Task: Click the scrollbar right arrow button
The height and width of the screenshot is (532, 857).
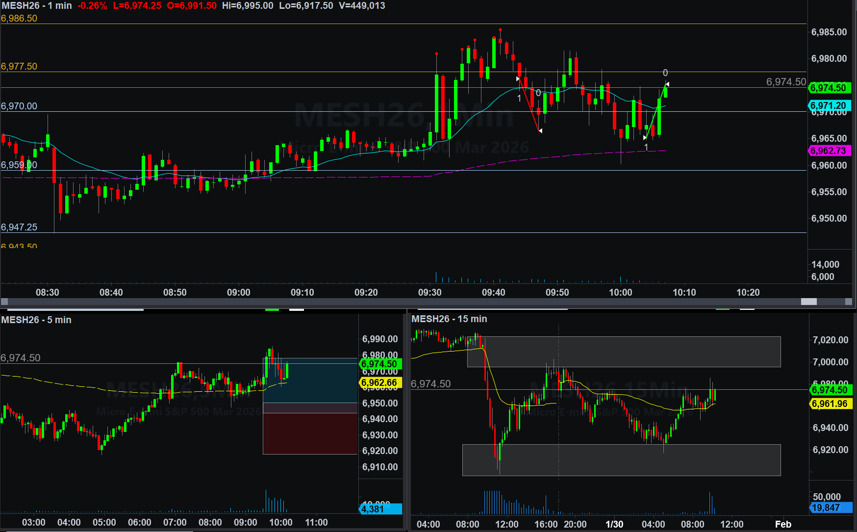Action: pyautogui.click(x=849, y=302)
